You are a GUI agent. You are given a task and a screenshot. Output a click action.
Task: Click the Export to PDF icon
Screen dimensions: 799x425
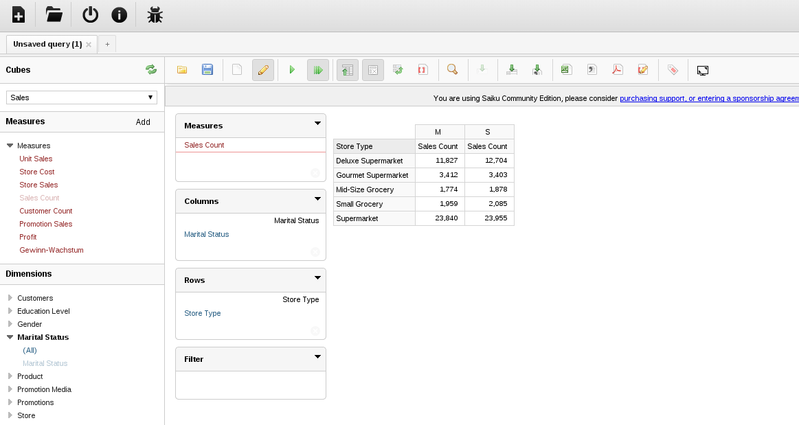[617, 70]
